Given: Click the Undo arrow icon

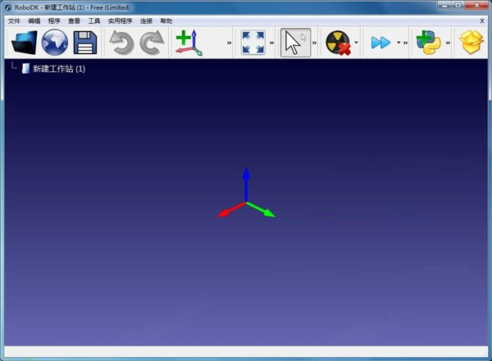Looking at the screenshot, I should (122, 42).
